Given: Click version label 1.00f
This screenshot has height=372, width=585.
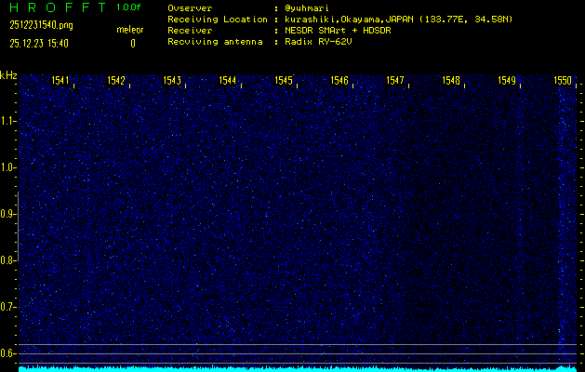Looking at the screenshot, I should 128,7.
